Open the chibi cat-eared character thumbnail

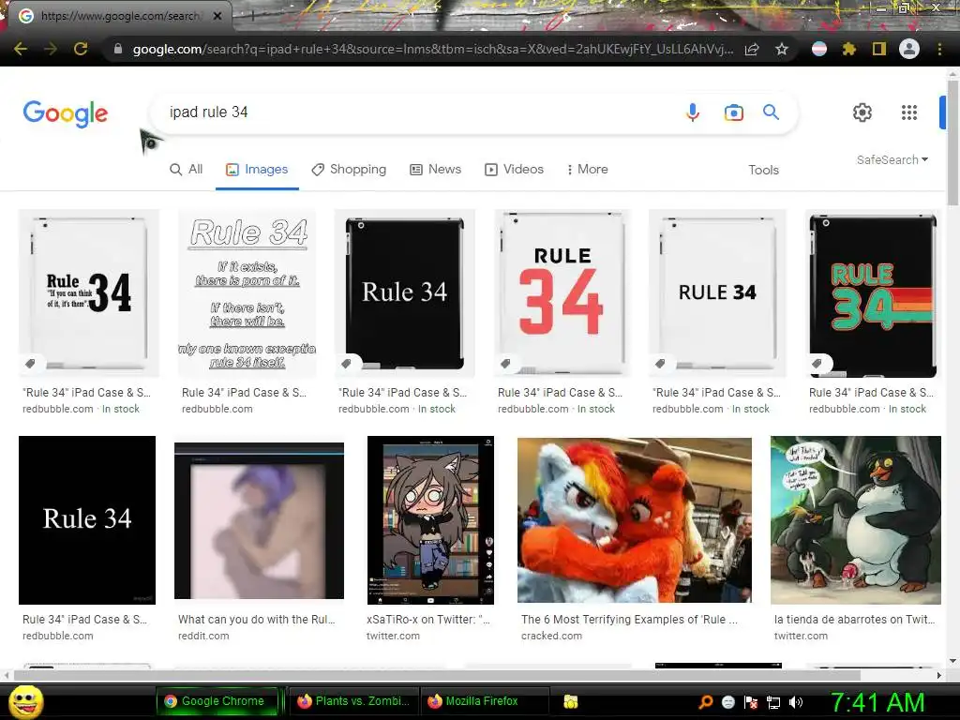(430, 519)
